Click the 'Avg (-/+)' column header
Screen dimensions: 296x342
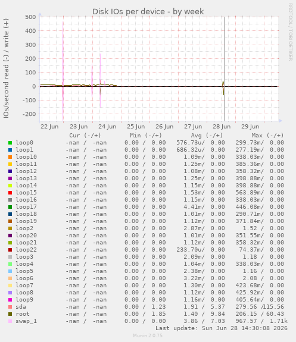(x=207, y=136)
